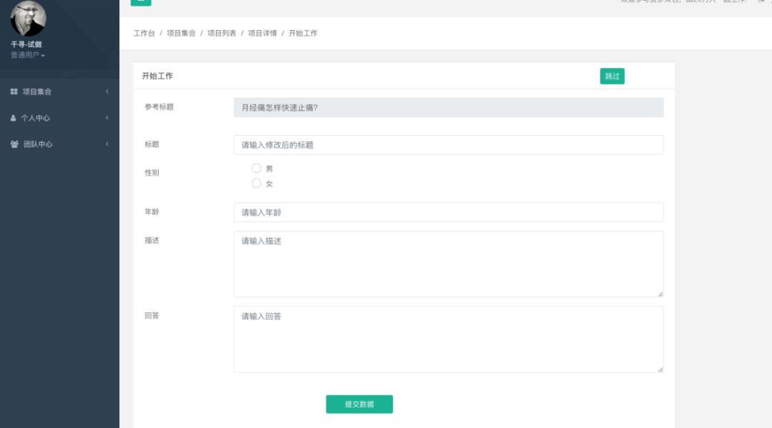Viewport: 772px width, 428px height.
Task: Expand the 个人中心 chevron
Action: [107, 118]
